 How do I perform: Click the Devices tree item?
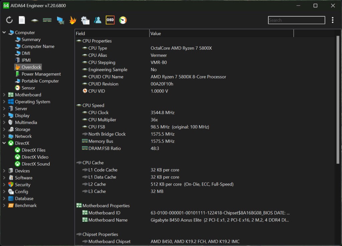point(19,171)
